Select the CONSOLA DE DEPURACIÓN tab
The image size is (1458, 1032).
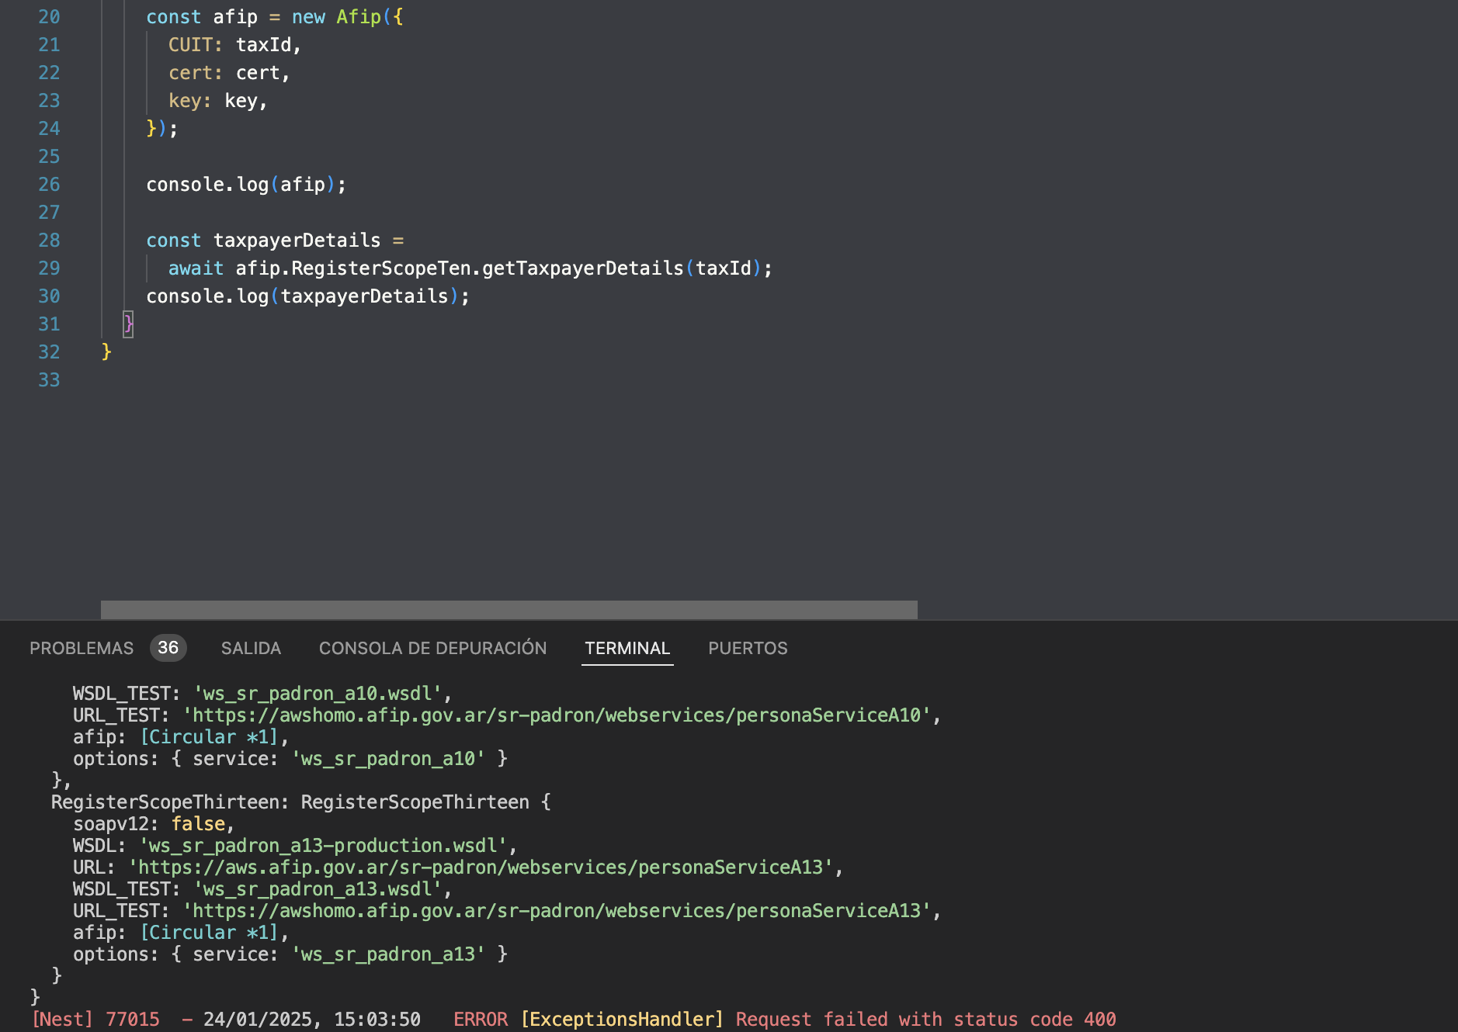pos(432,648)
